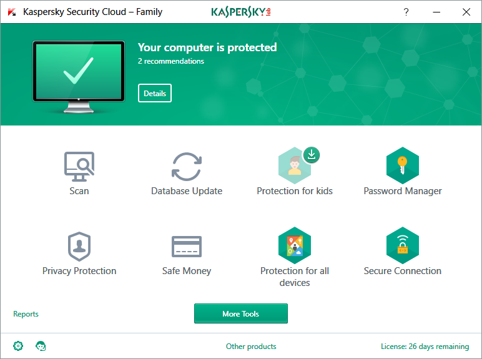482x359 pixels.
Task: Click the Details button
Action: (155, 93)
